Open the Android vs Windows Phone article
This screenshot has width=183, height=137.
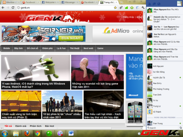tap(36, 72)
